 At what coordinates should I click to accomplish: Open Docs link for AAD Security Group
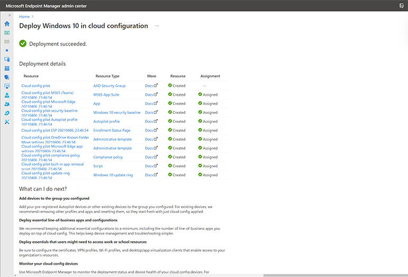151,86
